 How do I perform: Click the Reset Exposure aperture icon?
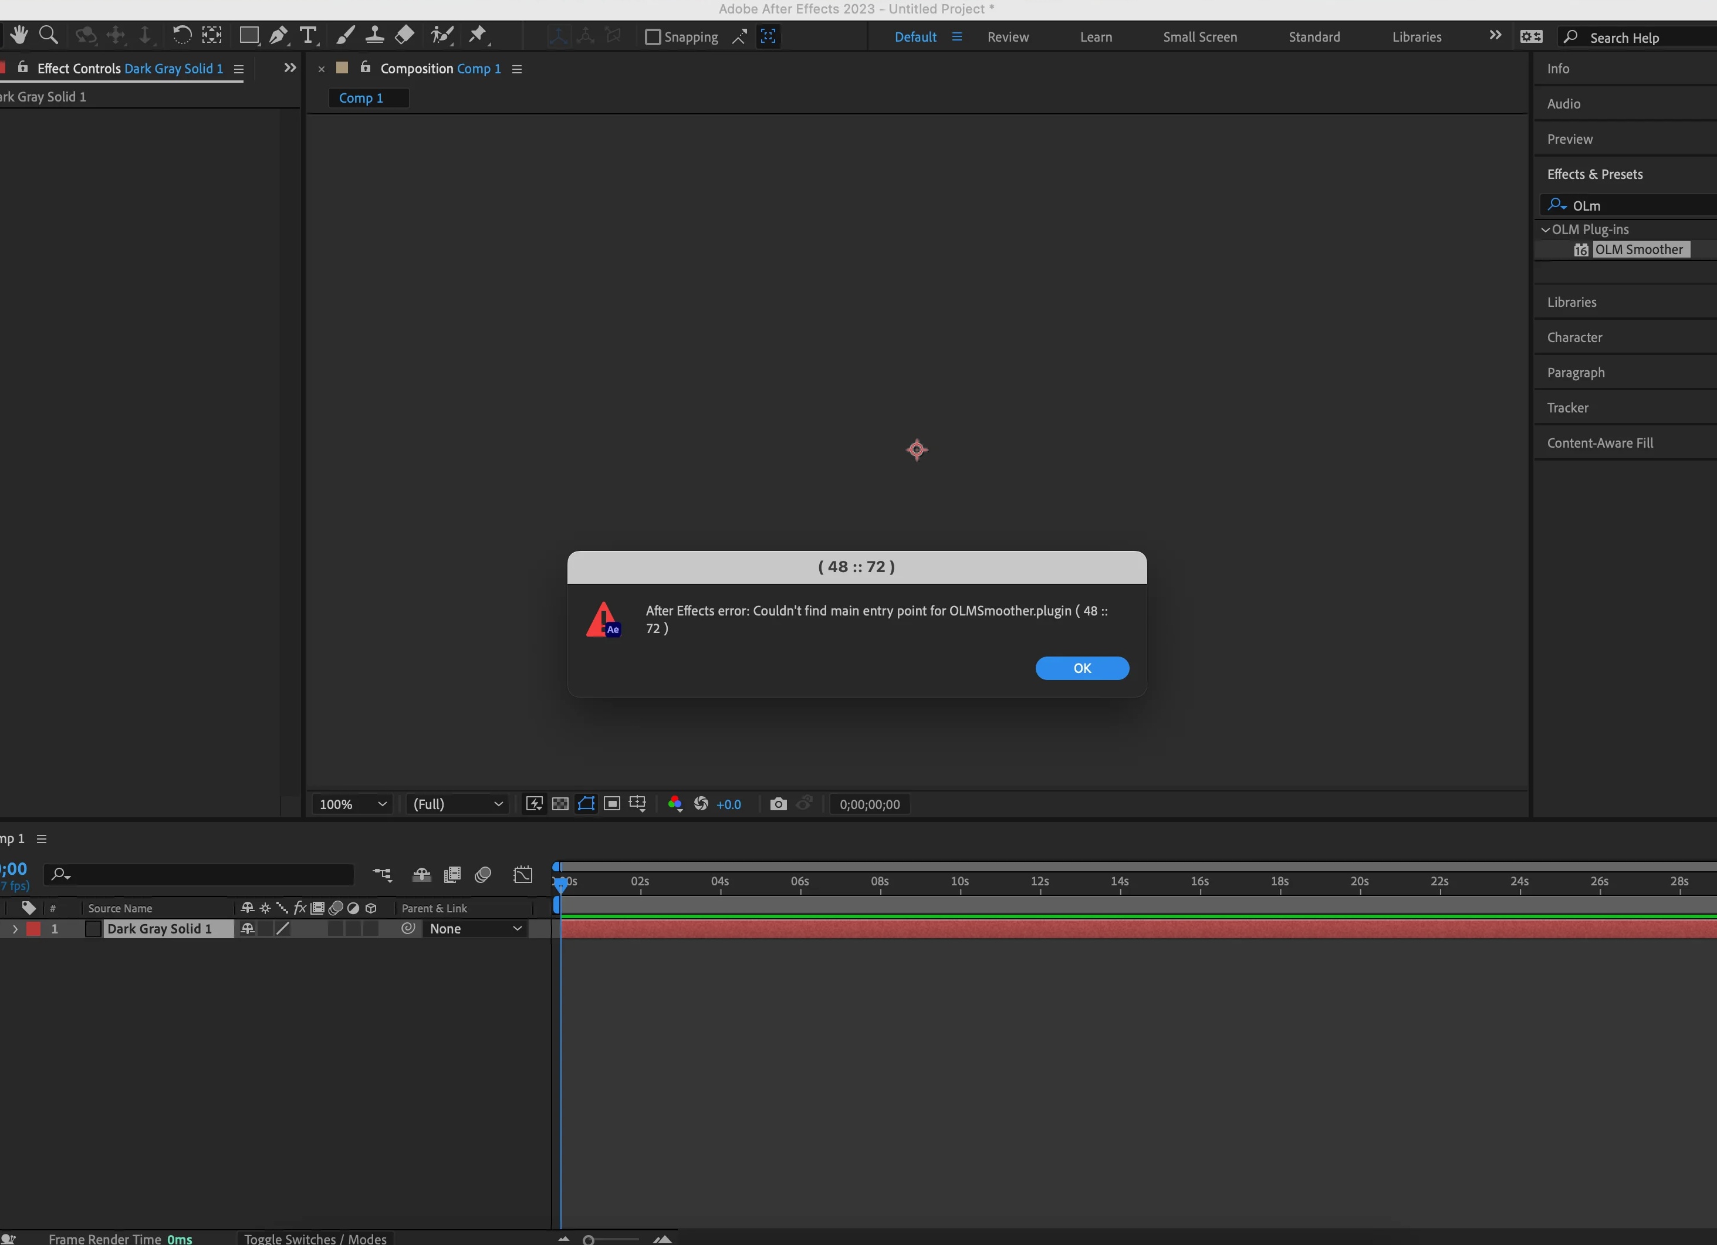pyautogui.click(x=701, y=804)
